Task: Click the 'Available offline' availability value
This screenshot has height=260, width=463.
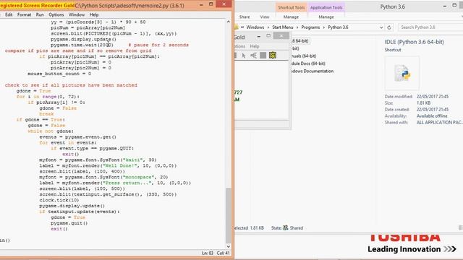Action: pyautogui.click(x=432, y=116)
